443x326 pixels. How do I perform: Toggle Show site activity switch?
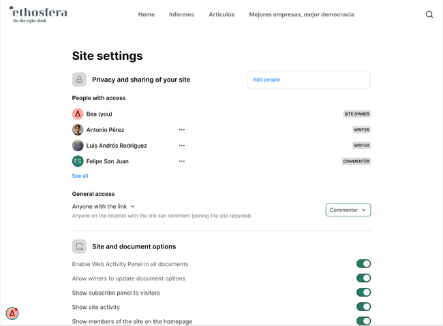pyautogui.click(x=363, y=307)
